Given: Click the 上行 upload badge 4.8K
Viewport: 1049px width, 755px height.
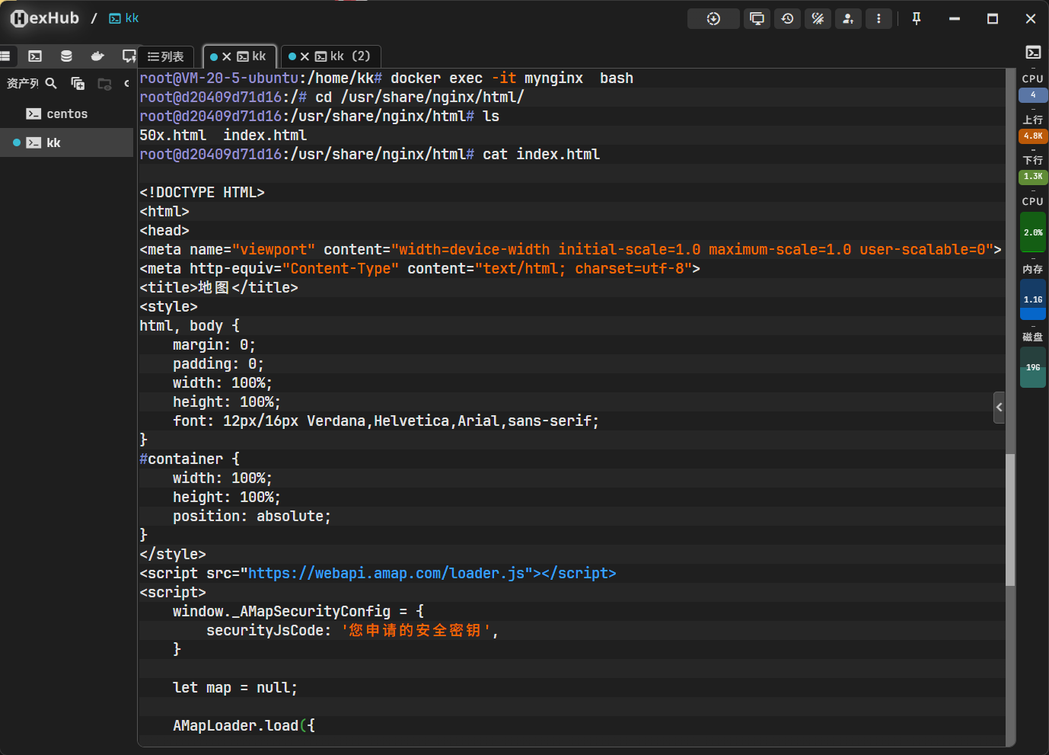Looking at the screenshot, I should [x=1033, y=136].
